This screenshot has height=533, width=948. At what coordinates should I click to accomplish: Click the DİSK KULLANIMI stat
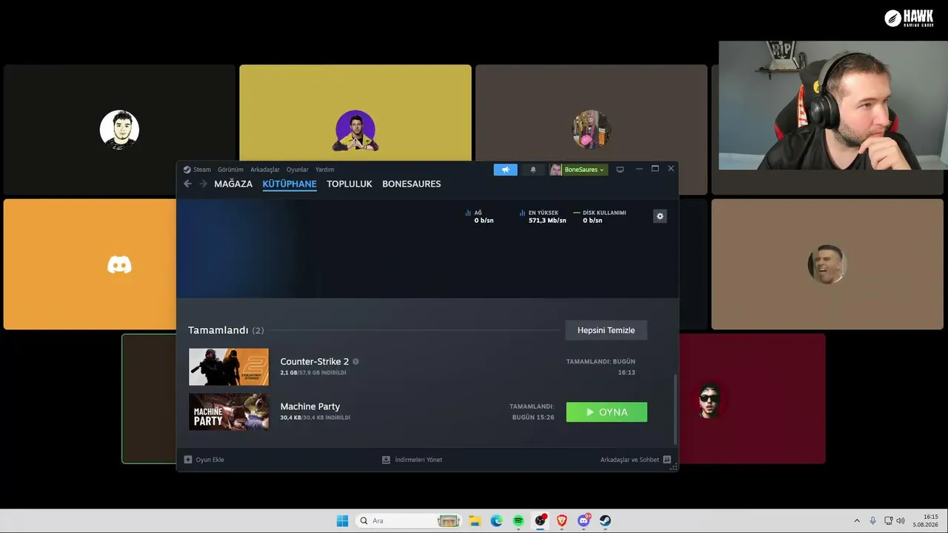600,216
